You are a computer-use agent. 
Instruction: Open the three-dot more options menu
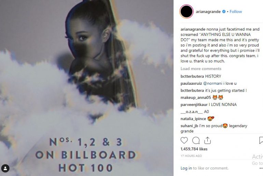click(x=261, y=168)
